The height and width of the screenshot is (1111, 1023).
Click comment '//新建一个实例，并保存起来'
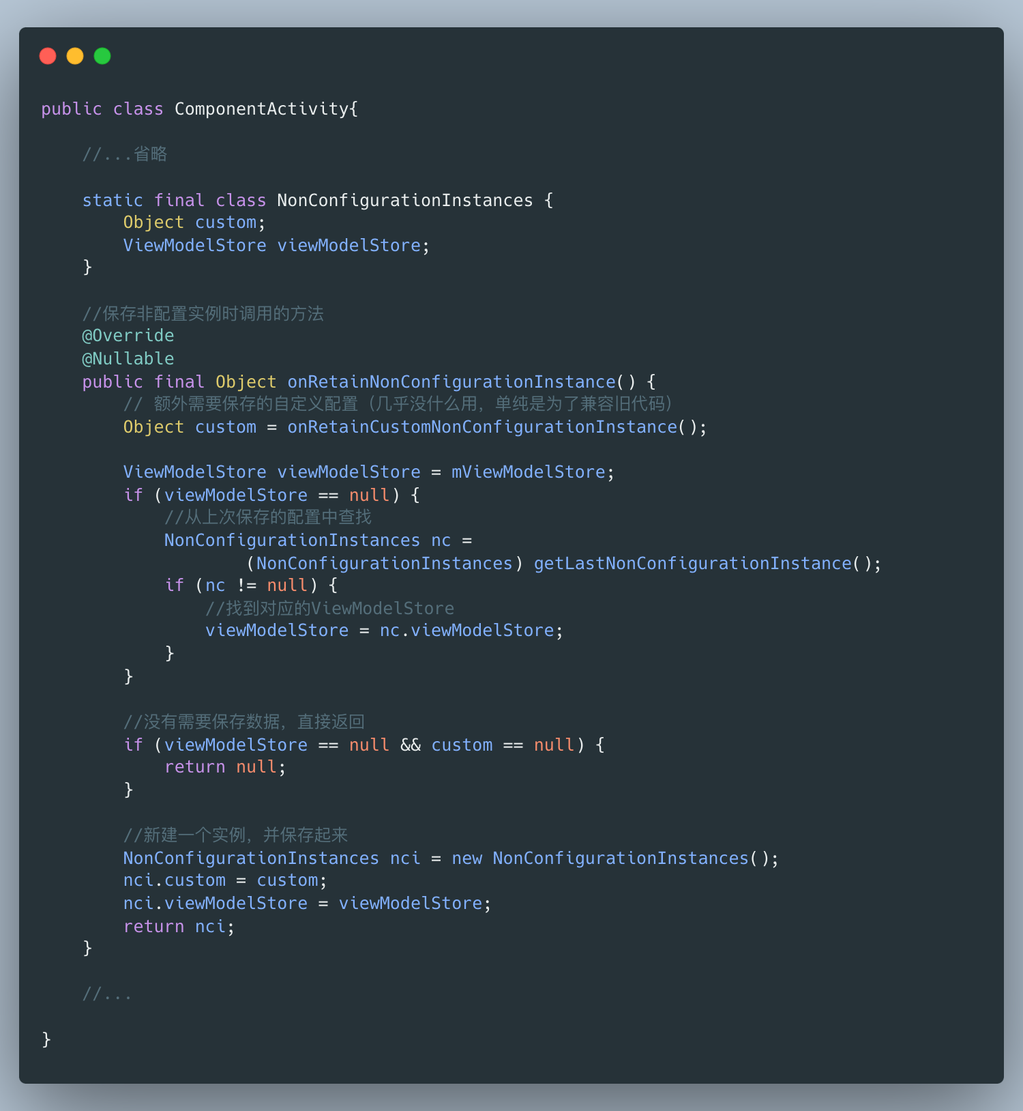(x=236, y=835)
